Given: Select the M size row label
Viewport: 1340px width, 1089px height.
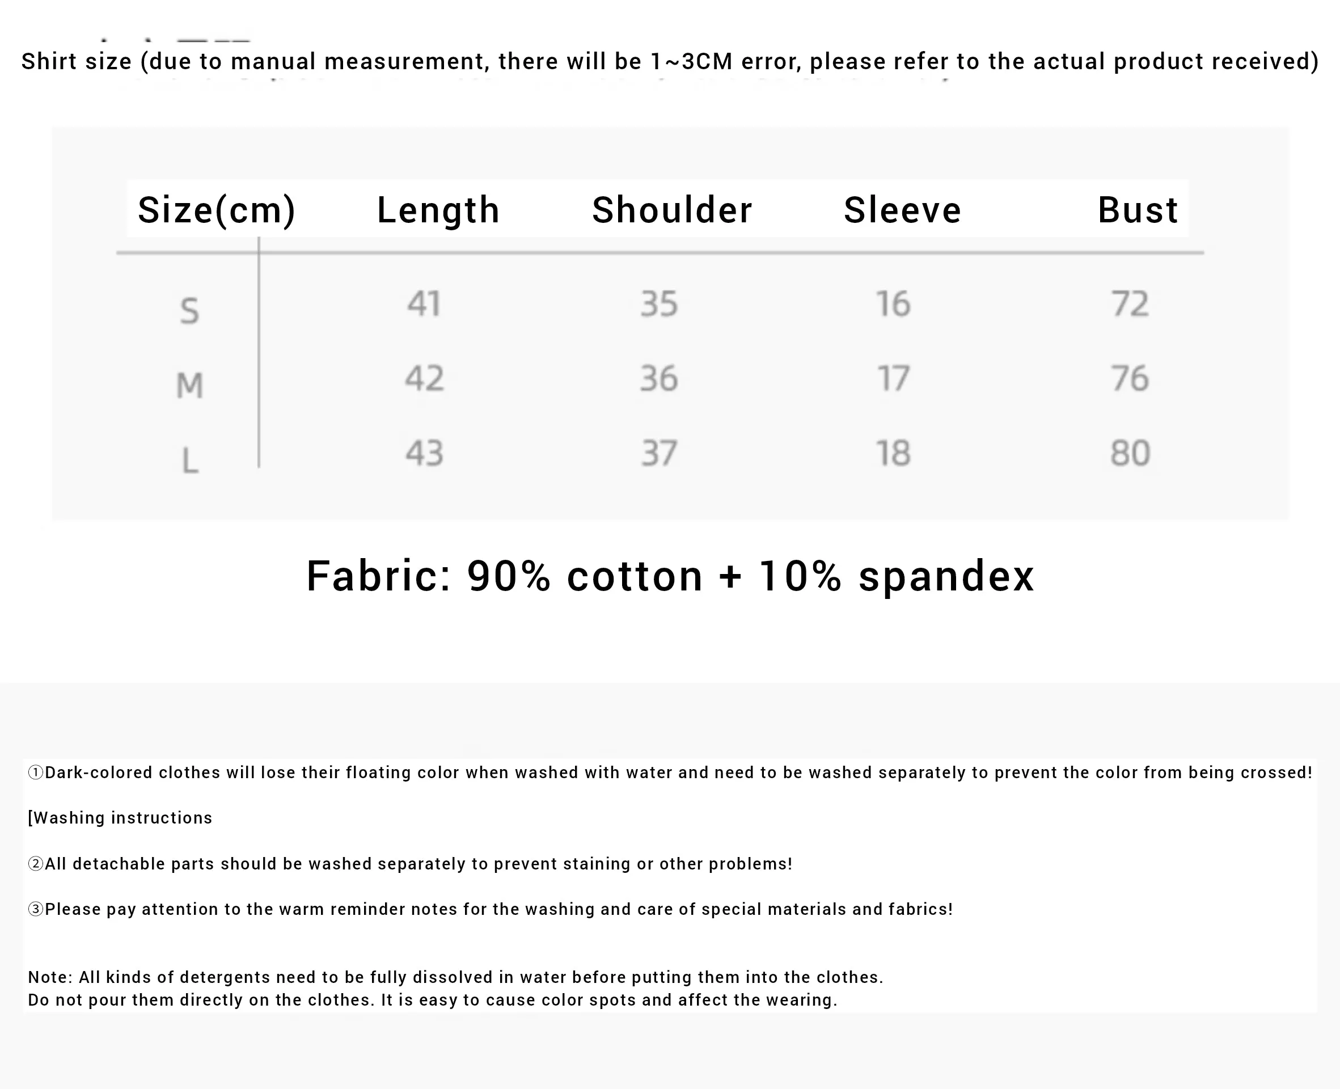Looking at the screenshot, I should pos(189,385).
